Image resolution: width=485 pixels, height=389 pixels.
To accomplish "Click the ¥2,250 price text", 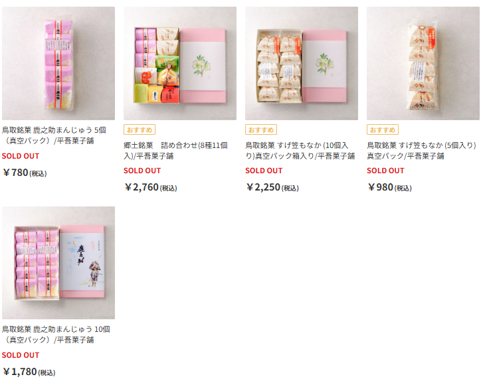I will coord(272,187).
